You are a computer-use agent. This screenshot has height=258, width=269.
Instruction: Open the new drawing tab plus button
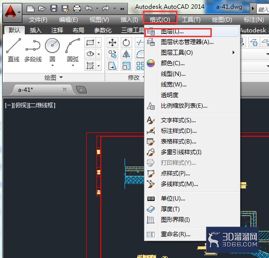tap(81, 89)
